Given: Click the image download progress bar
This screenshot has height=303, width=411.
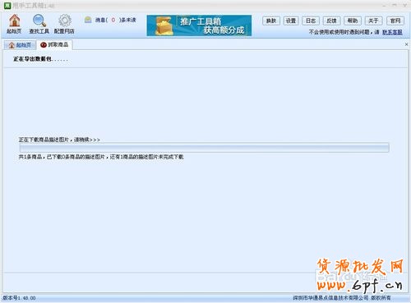Looking at the screenshot, I should (x=204, y=148).
